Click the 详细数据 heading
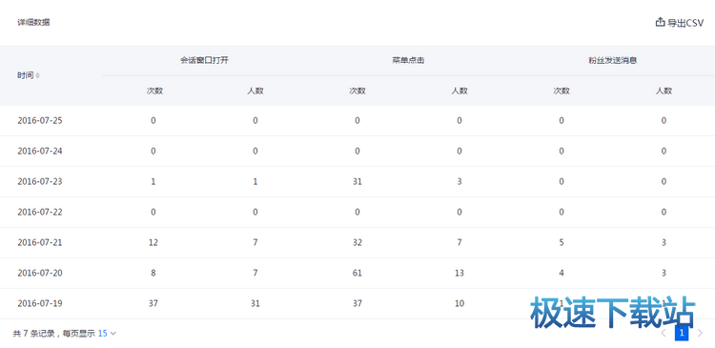 pyautogui.click(x=33, y=22)
